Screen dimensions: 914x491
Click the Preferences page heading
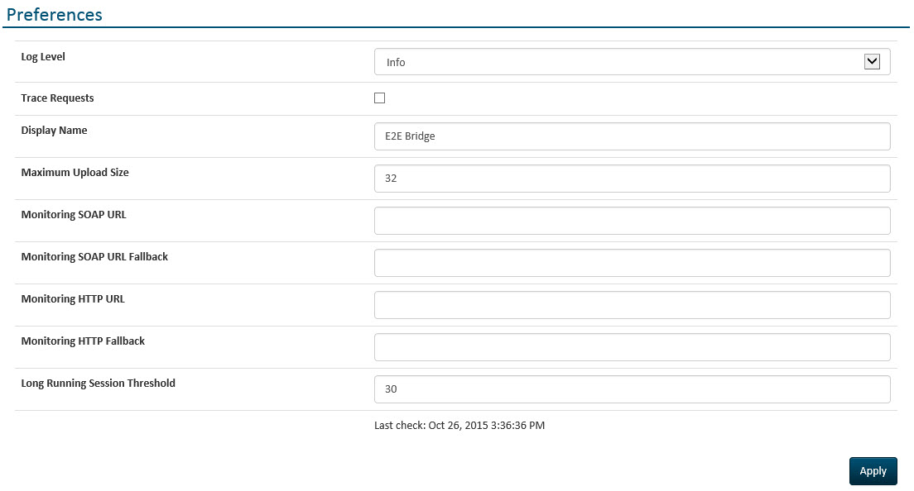click(x=55, y=14)
